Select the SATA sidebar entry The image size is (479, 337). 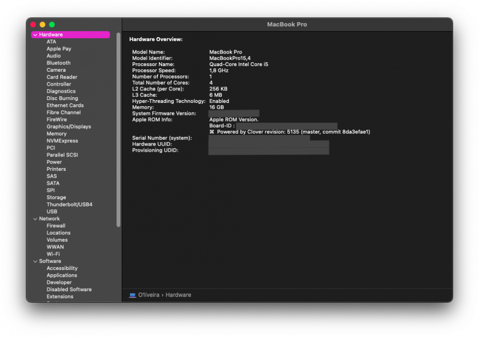coord(53,183)
